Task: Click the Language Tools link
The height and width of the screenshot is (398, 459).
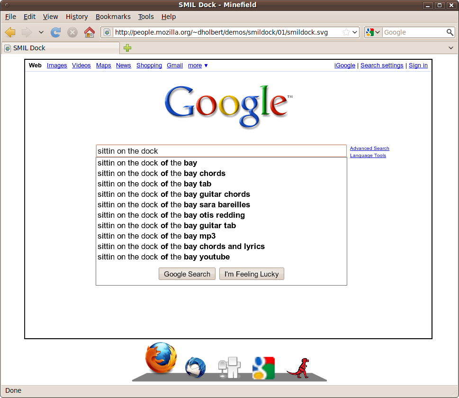Action: click(368, 156)
